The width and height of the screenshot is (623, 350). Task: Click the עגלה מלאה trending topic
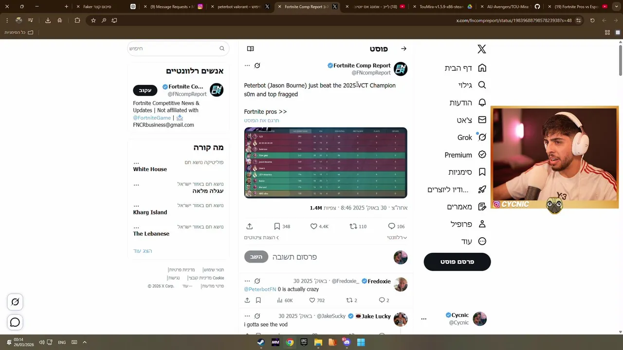[x=208, y=191]
